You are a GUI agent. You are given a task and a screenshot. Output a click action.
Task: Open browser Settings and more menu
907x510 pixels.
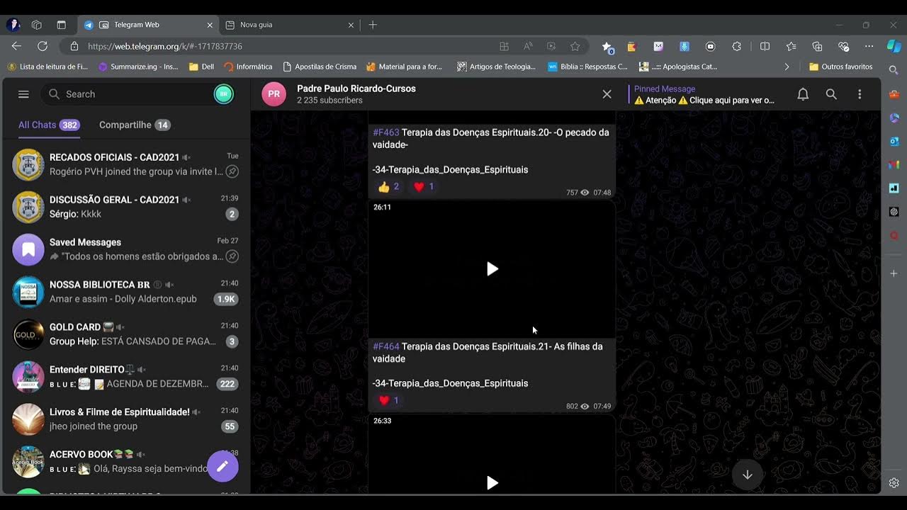click(869, 46)
